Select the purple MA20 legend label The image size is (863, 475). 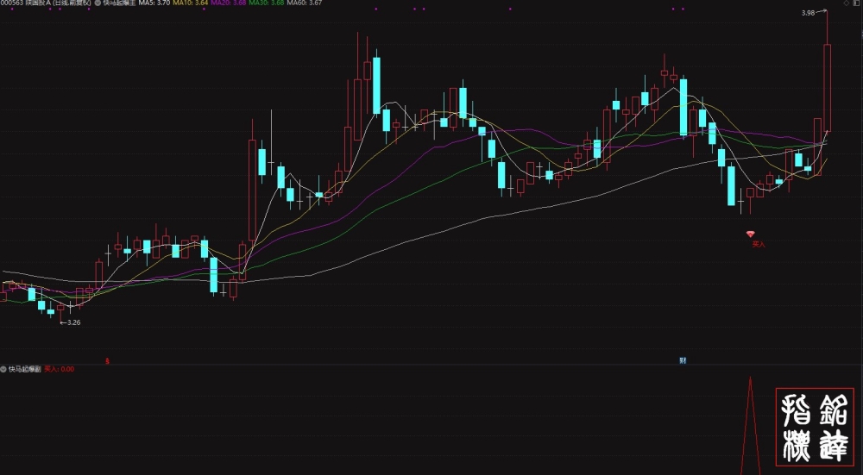point(229,3)
